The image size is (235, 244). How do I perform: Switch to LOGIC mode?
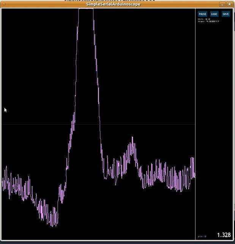[x=214, y=14]
